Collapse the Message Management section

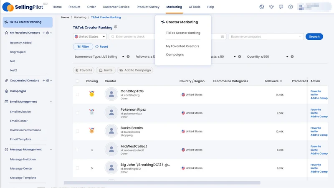click(x=51, y=150)
